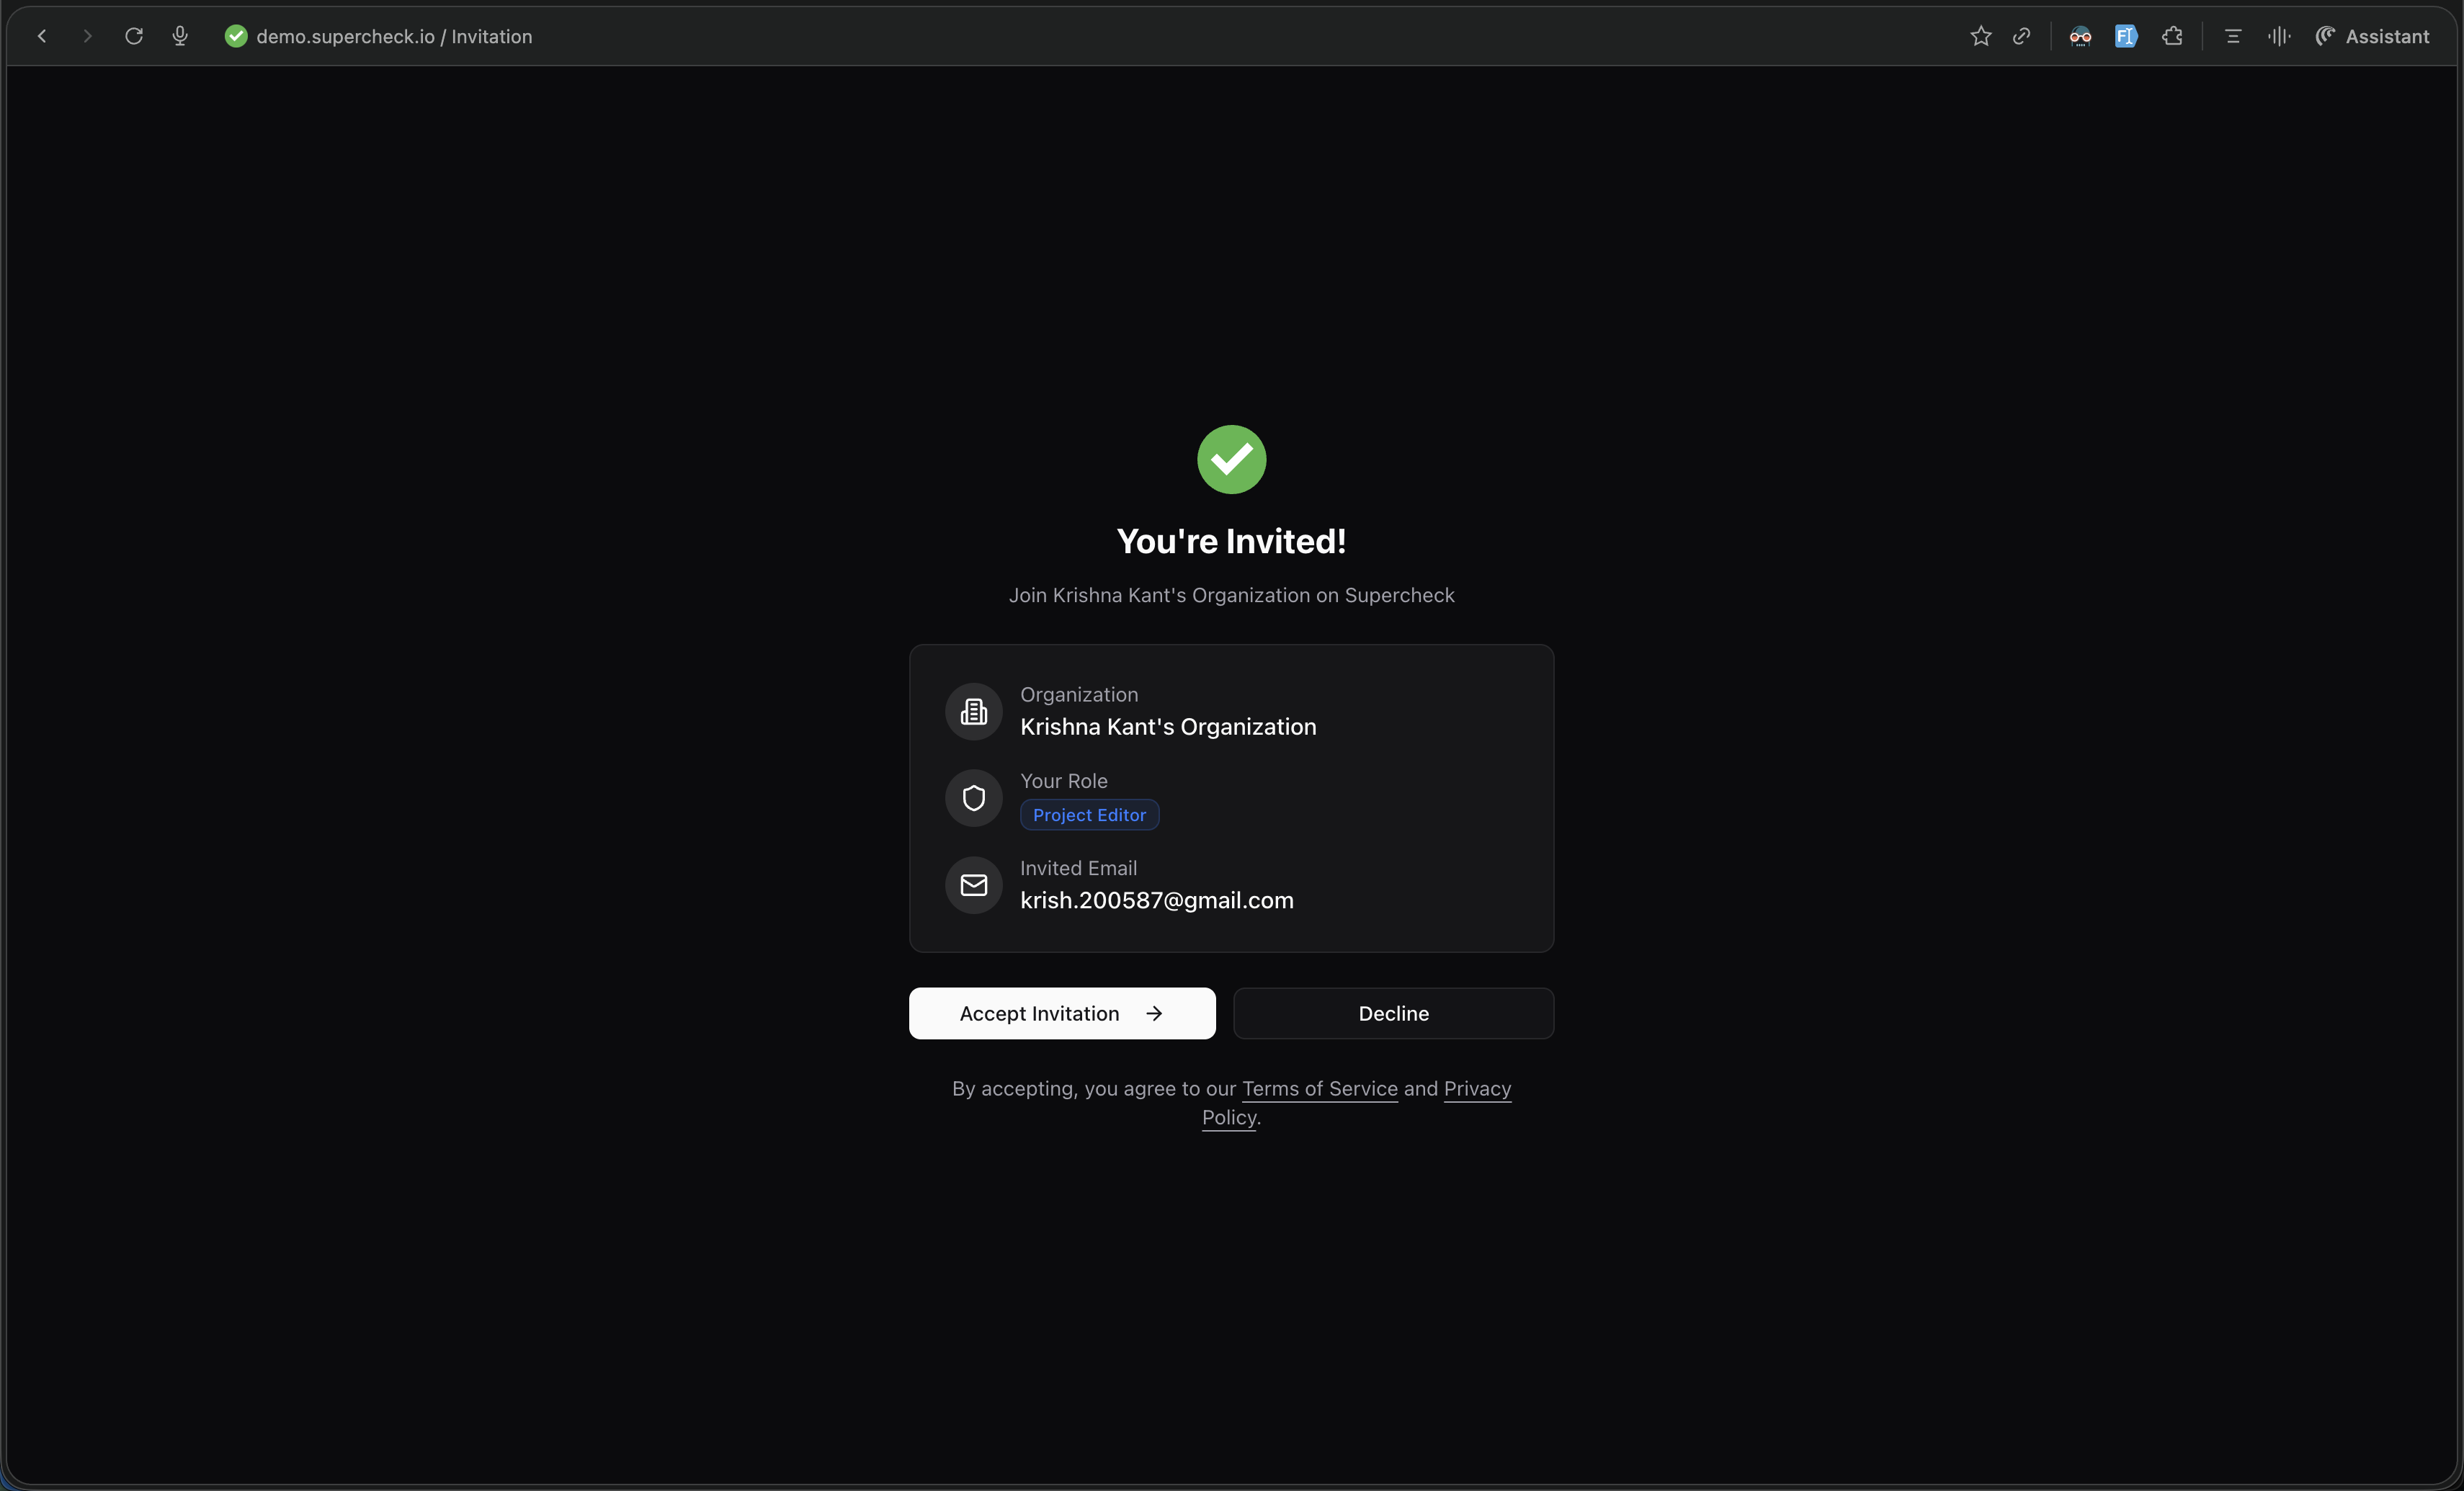Open the Terms of Service link

pyautogui.click(x=1319, y=1088)
